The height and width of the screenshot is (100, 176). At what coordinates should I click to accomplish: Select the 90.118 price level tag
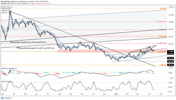click(x=171, y=58)
